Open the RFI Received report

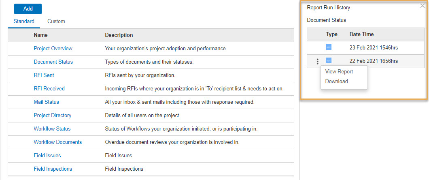point(49,88)
